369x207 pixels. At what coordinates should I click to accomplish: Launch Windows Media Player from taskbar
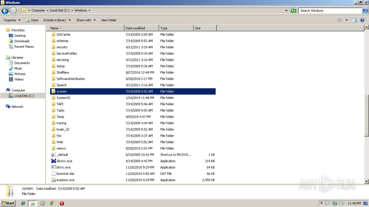[42, 203]
